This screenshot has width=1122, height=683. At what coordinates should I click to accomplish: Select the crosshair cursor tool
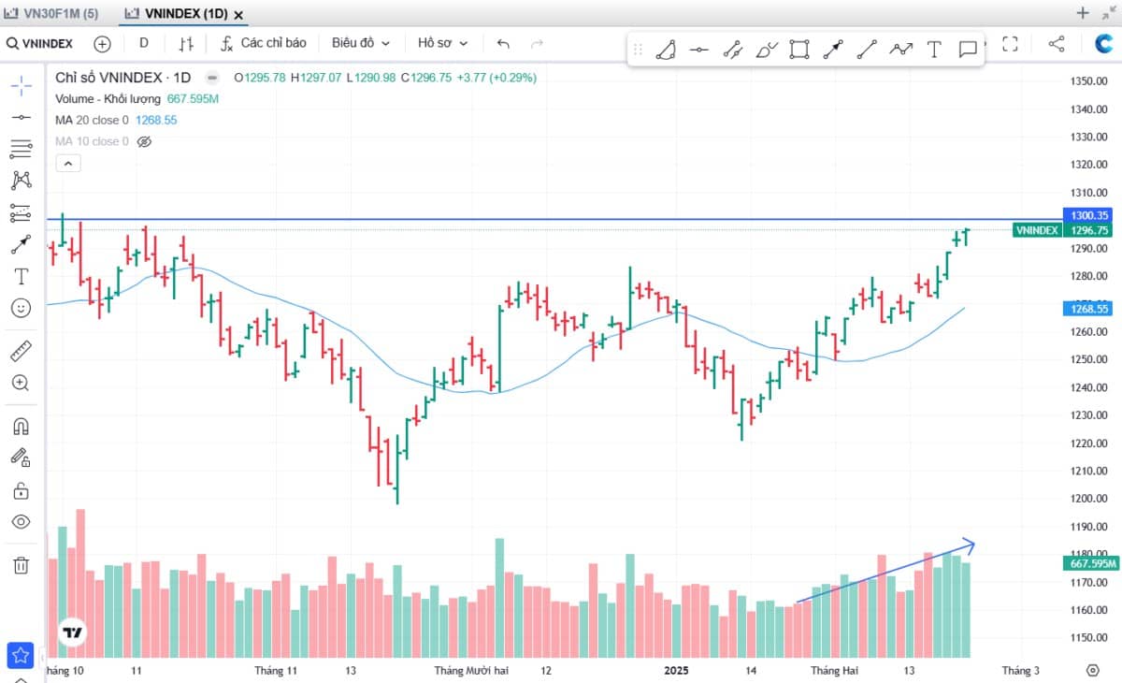coord(21,86)
